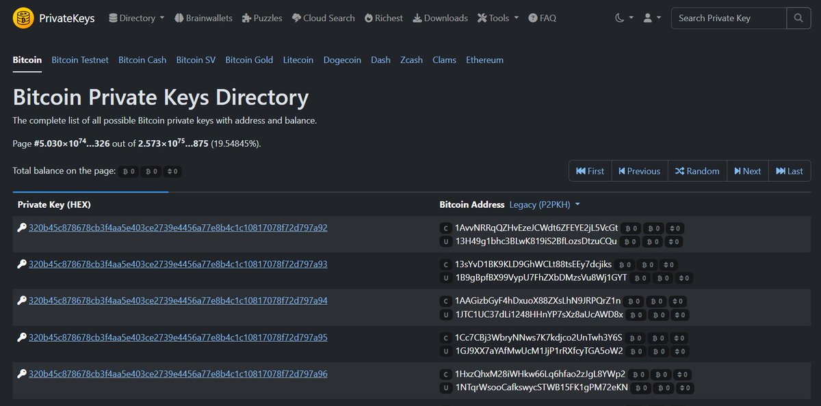Jump to a Random page
The height and width of the screenshot is (406, 821).
[x=697, y=171]
